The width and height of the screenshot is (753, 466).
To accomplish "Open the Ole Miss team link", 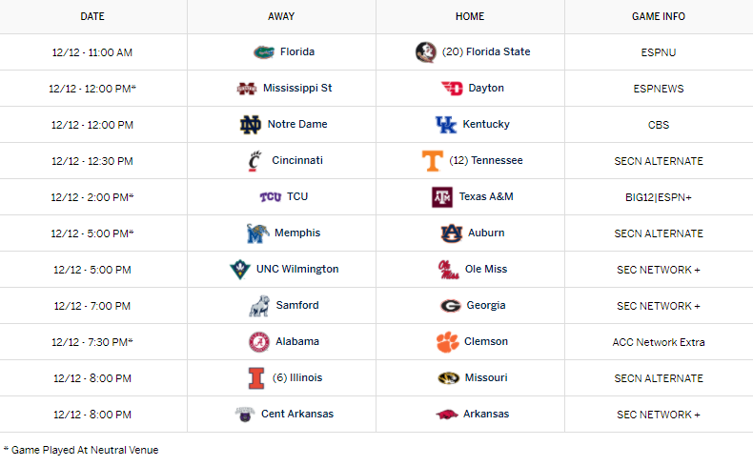I will tap(486, 270).
